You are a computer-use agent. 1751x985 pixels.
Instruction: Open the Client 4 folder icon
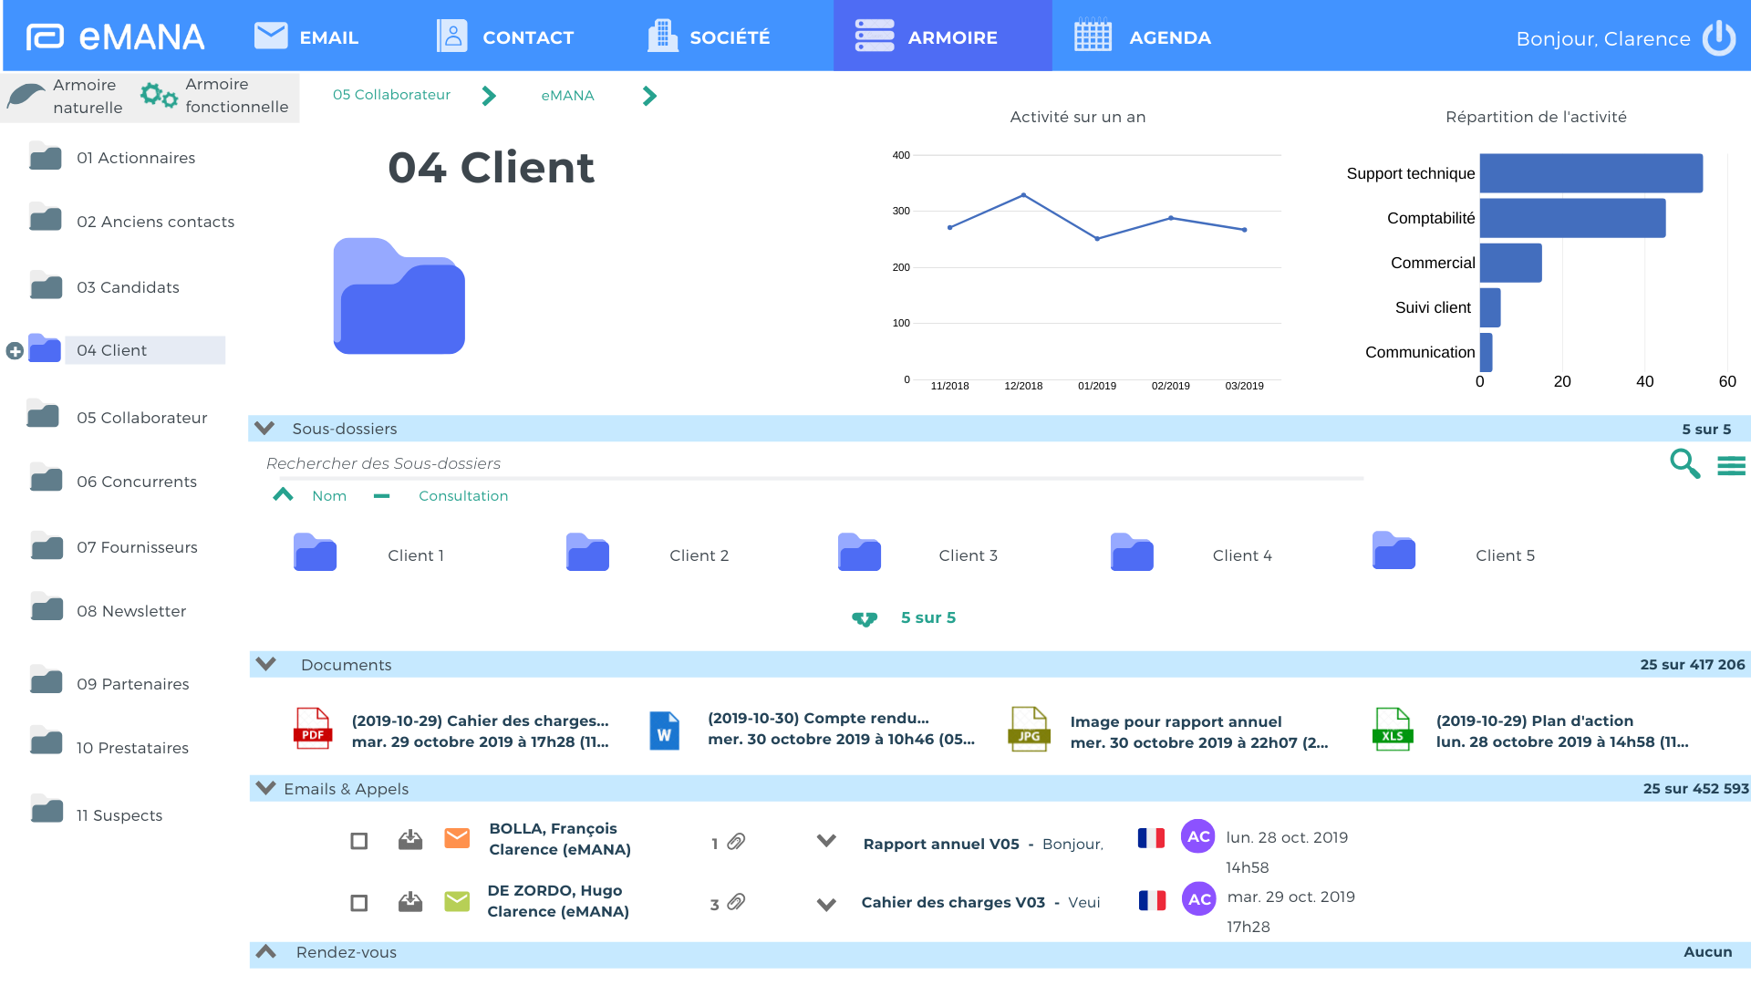click(x=1132, y=553)
